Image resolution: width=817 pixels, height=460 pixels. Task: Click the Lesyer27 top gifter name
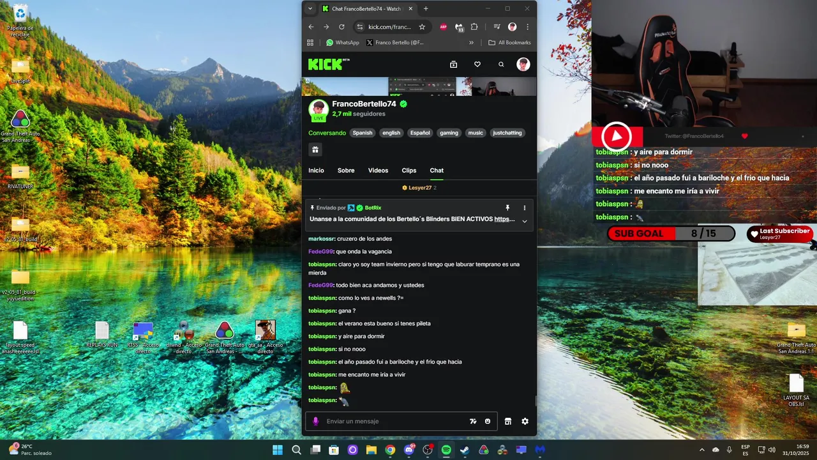[420, 188]
